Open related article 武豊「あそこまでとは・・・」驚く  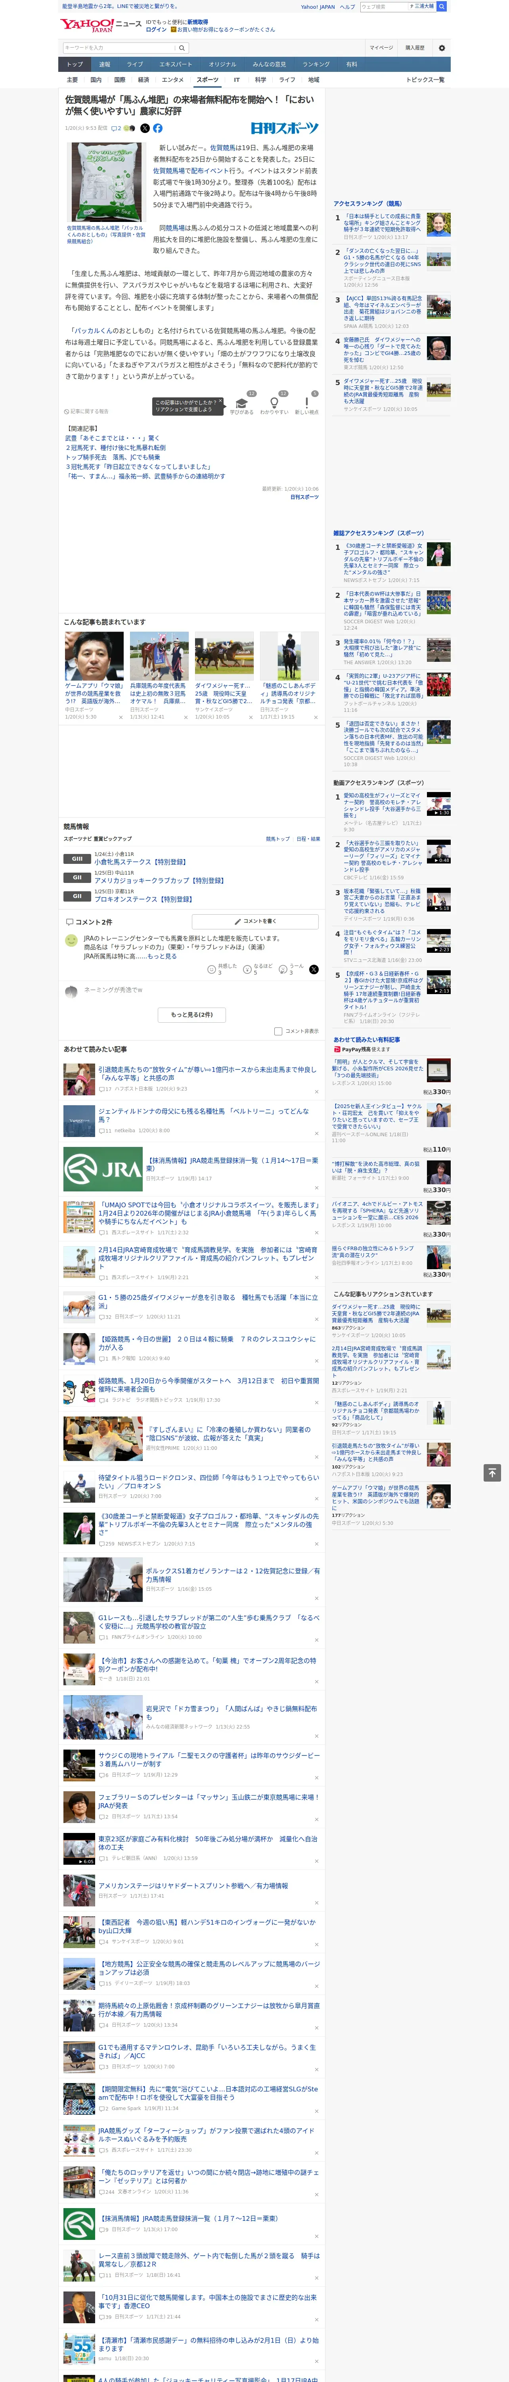[112, 438]
